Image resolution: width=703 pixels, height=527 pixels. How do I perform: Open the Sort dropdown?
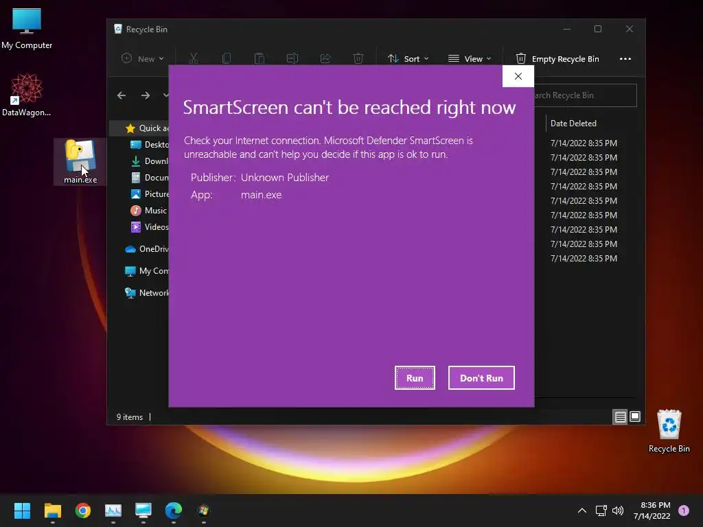(x=408, y=59)
